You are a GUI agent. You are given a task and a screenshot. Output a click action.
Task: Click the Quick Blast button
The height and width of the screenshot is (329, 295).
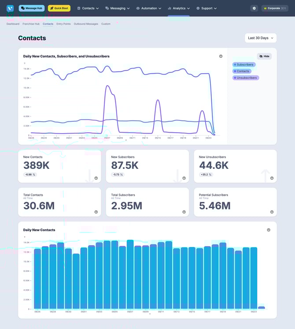pyautogui.click(x=59, y=8)
